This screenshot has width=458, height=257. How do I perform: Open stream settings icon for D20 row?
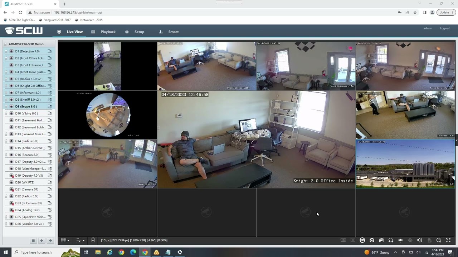(x=50, y=182)
